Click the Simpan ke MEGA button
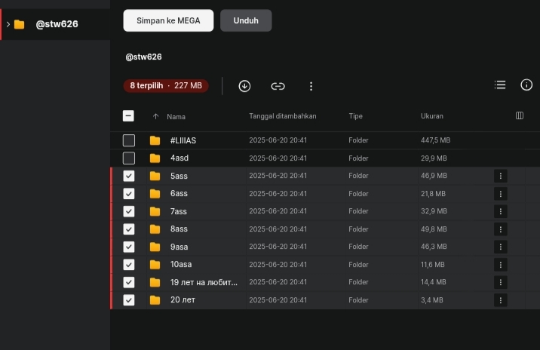Viewport: 540px width, 350px height. pyautogui.click(x=168, y=20)
